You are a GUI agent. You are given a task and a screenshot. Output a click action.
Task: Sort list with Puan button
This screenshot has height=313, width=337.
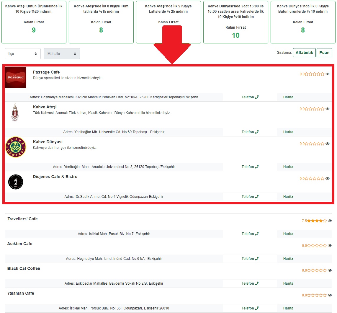pos(324,53)
